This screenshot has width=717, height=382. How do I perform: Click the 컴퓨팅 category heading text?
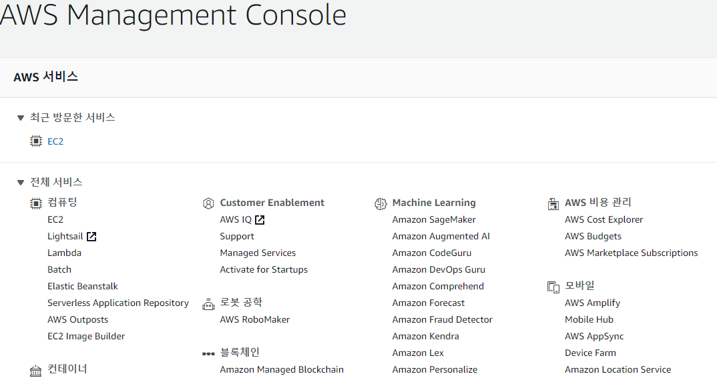(62, 203)
